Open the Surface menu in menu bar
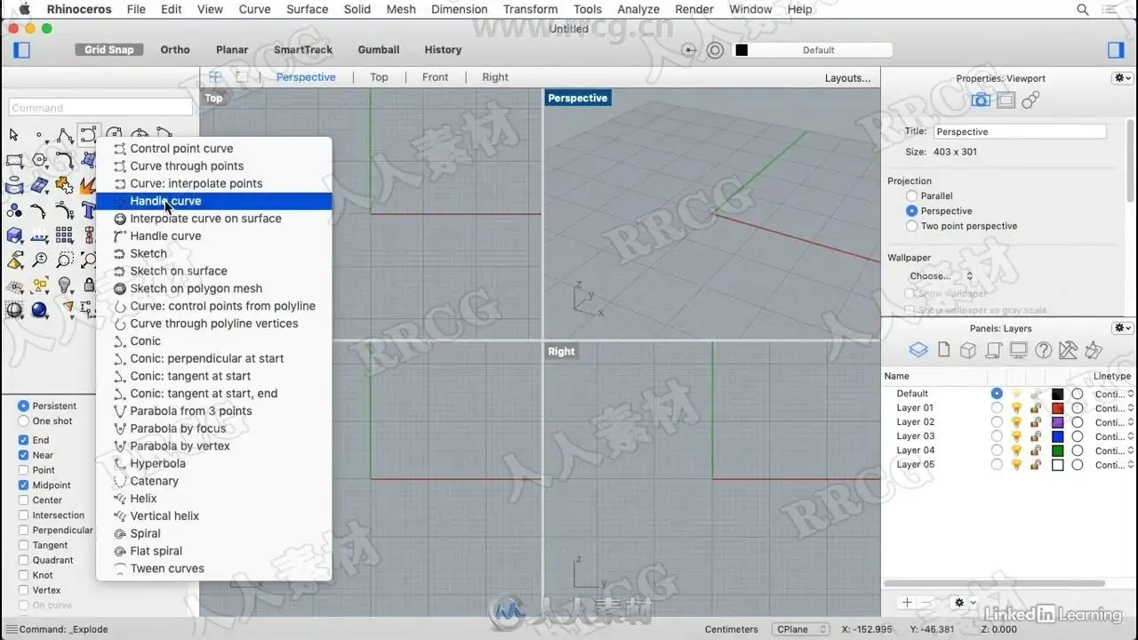Screen dimensions: 1138x640 (307, 9)
